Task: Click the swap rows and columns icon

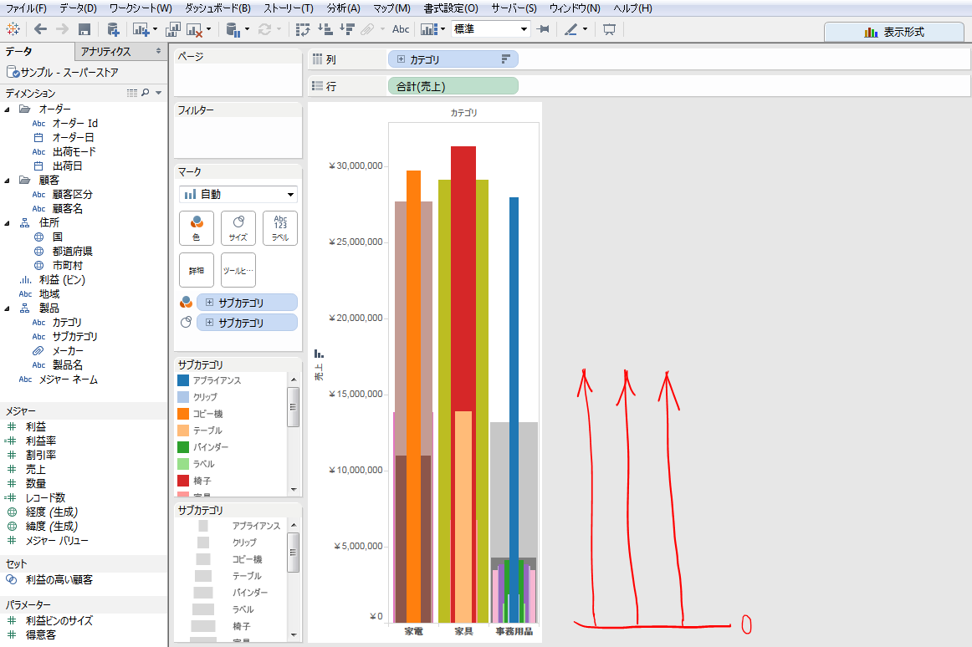Action: 304,28
